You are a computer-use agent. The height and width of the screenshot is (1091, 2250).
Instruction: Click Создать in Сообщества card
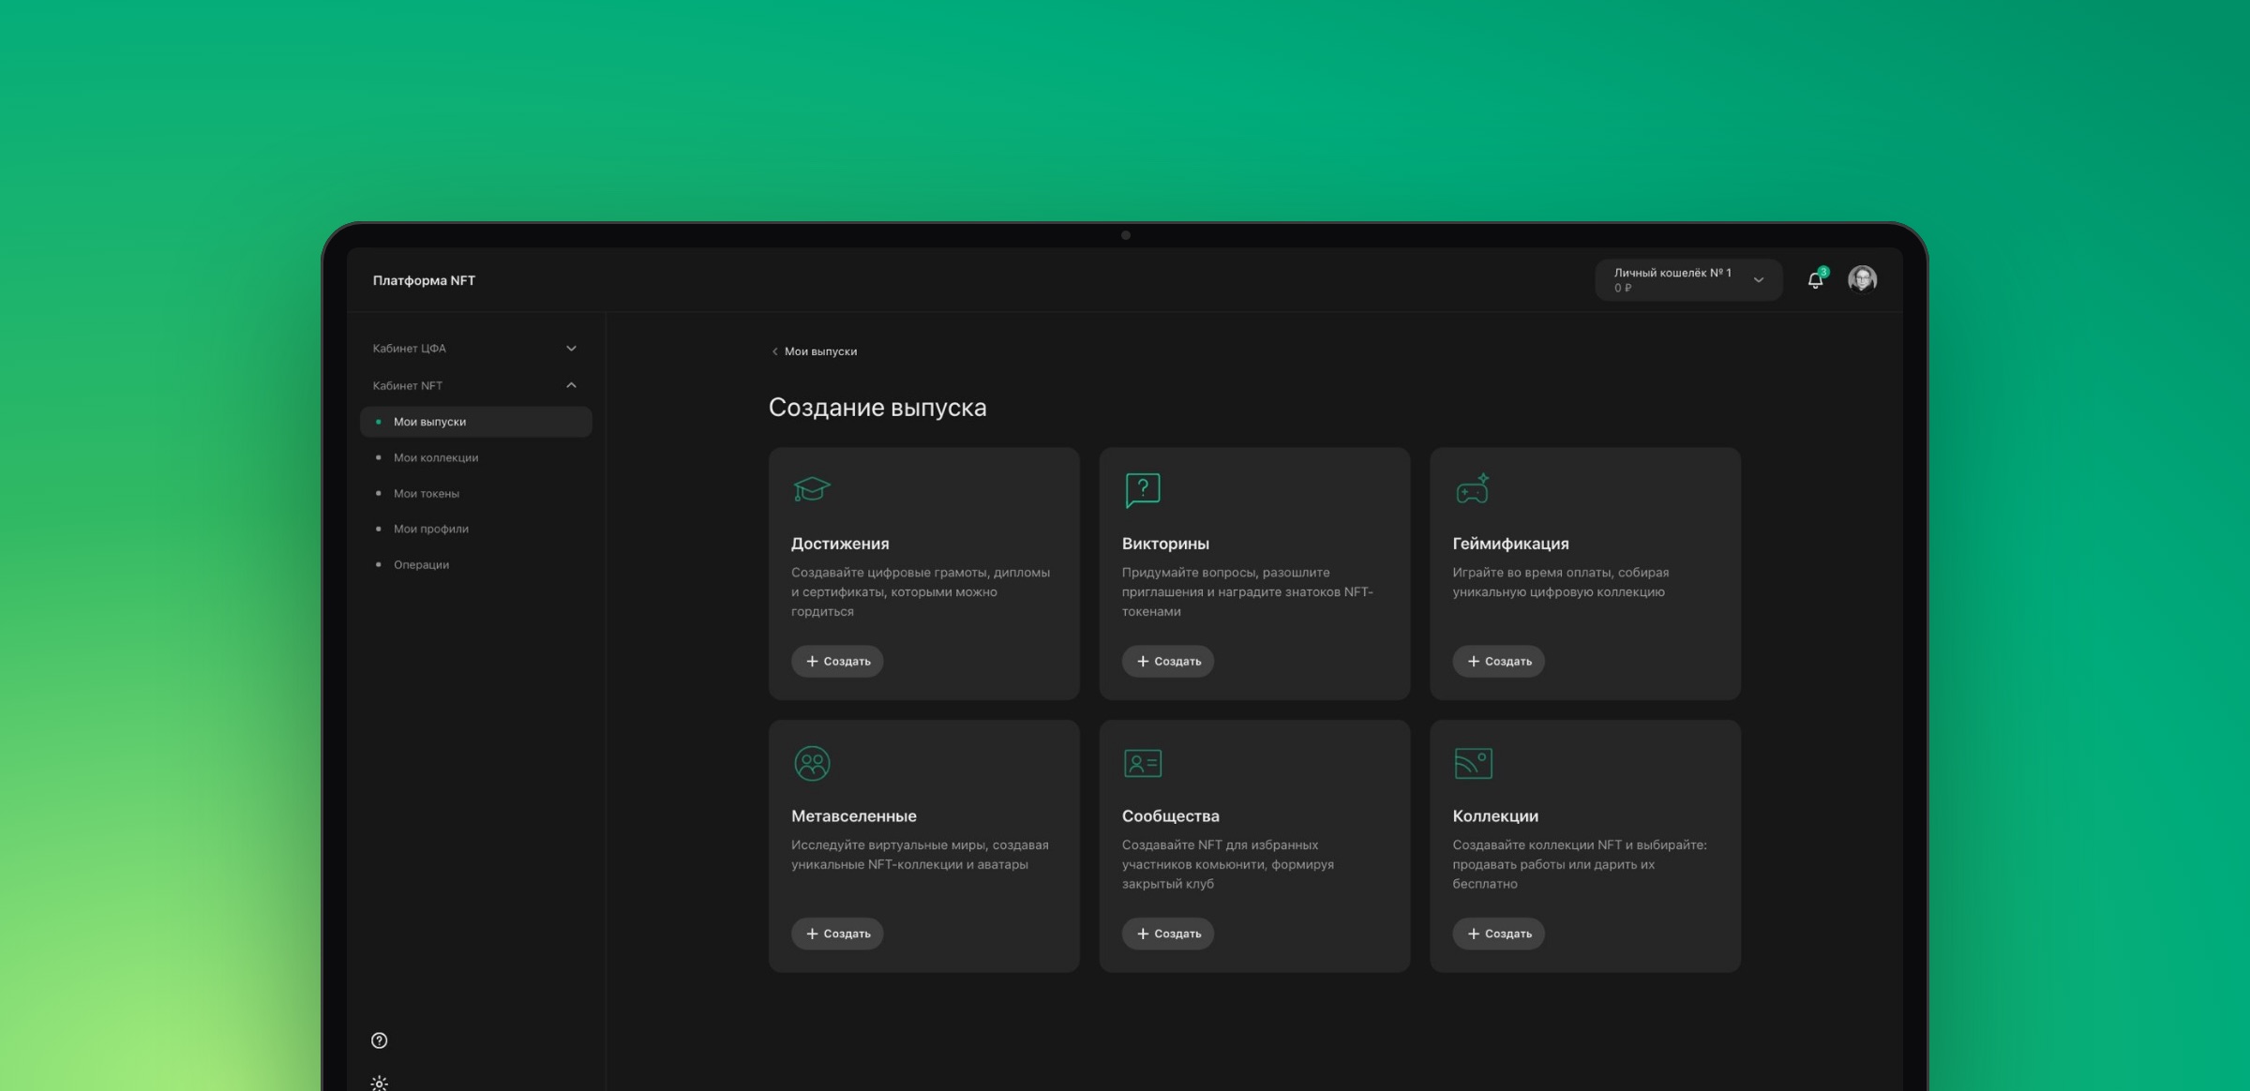pyautogui.click(x=1168, y=934)
